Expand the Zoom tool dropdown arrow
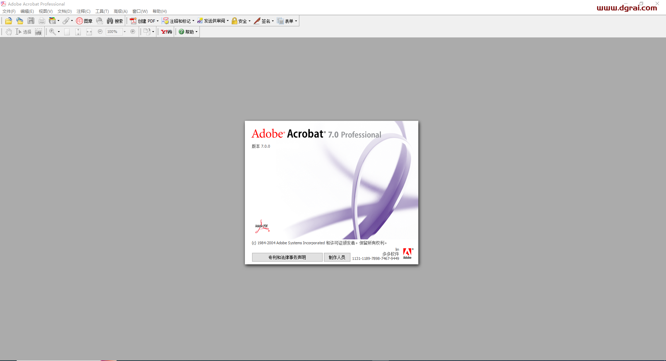This screenshot has width=666, height=361. pos(59,32)
